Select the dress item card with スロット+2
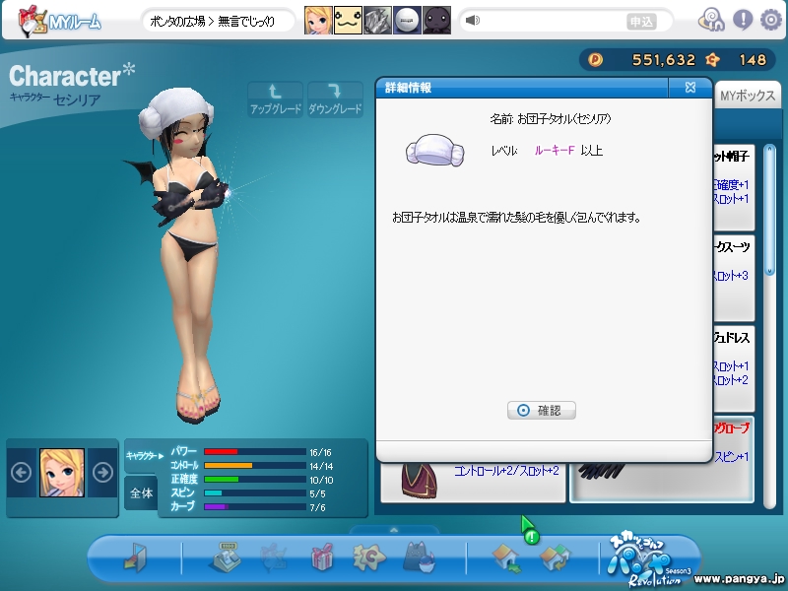Viewport: 788px width, 591px height. (734, 368)
